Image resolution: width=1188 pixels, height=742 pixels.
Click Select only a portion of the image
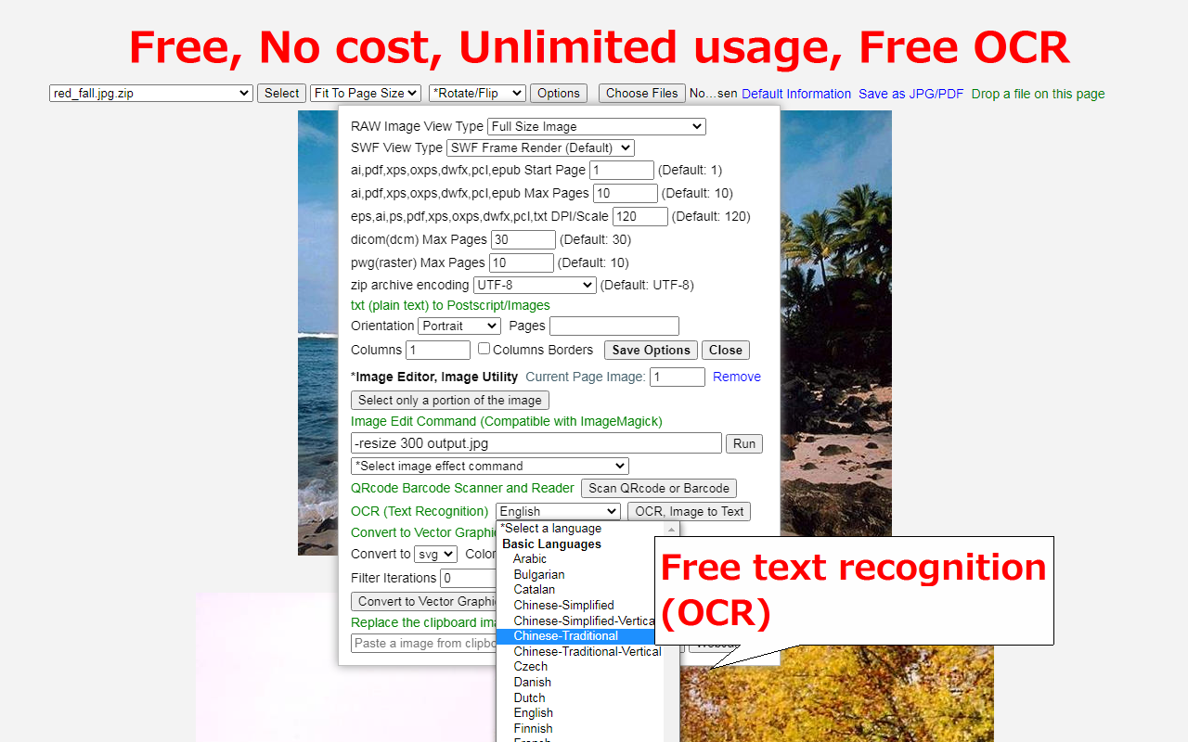pyautogui.click(x=449, y=400)
